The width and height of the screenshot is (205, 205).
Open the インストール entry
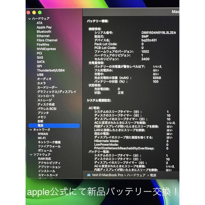click(x=47, y=171)
